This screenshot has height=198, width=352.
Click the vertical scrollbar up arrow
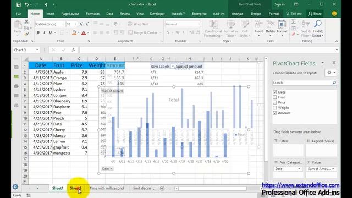pos(266,59)
